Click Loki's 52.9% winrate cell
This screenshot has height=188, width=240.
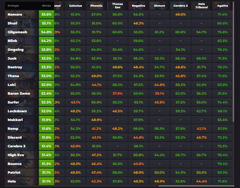[46, 85]
